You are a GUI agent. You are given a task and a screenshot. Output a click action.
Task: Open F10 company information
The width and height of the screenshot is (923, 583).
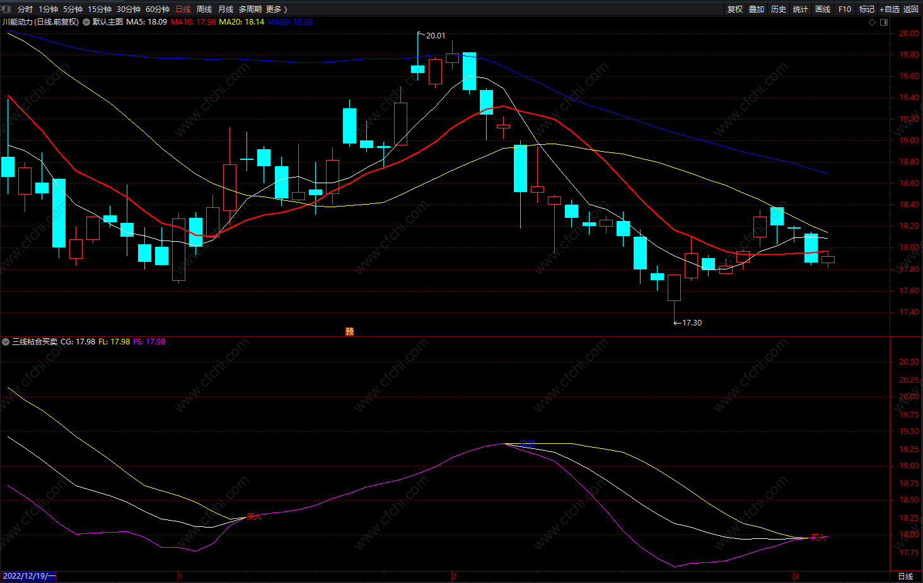pos(845,9)
